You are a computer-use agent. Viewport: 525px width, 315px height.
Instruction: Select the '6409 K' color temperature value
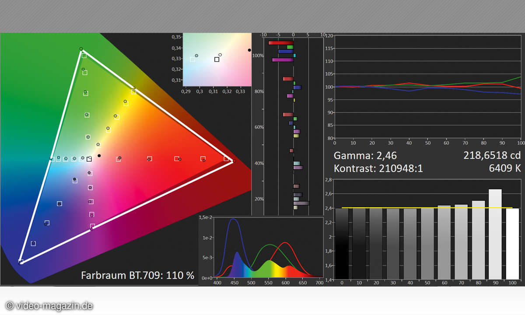[x=506, y=168]
